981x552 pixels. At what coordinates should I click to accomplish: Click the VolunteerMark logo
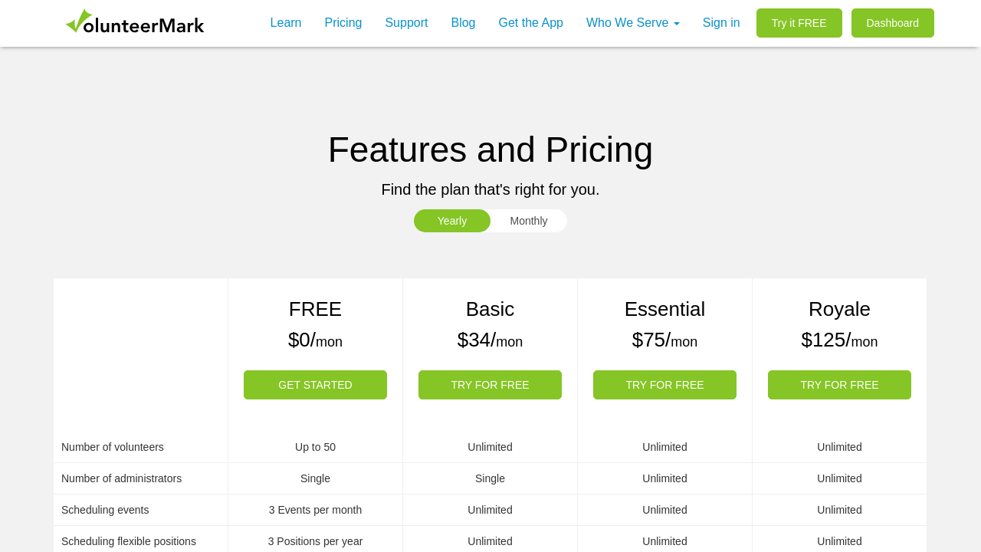pos(135,22)
